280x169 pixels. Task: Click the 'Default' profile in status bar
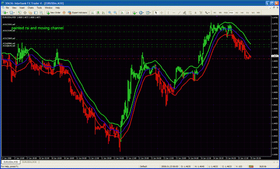click(x=143, y=166)
